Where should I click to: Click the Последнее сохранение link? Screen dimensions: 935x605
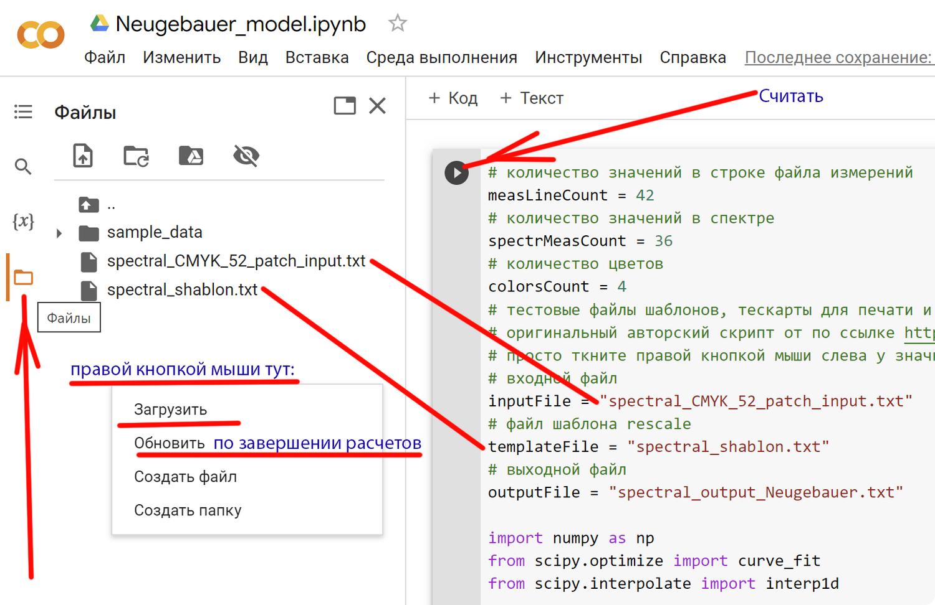[x=838, y=57]
